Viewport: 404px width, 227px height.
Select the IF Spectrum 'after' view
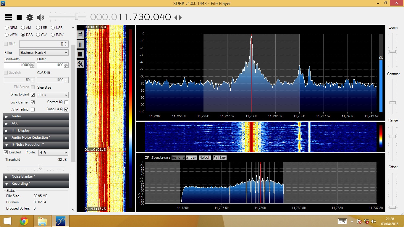pyautogui.click(x=191, y=158)
